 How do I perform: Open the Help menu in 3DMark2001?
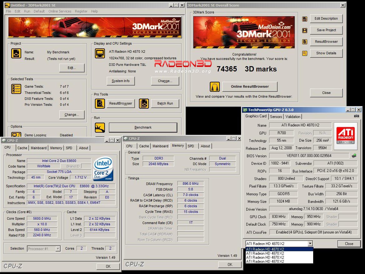click(95, 11)
